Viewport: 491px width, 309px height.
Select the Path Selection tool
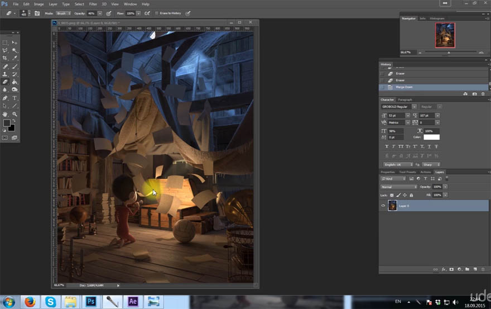coord(5,106)
